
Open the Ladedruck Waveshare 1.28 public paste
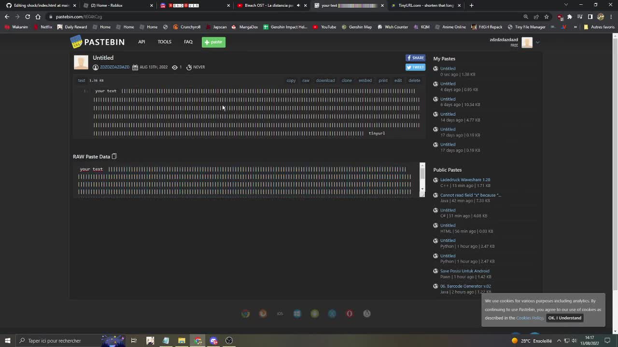pyautogui.click(x=465, y=179)
